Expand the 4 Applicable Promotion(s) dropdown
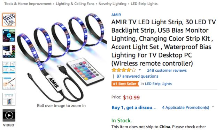This screenshot has width=223, height=130. point(188,107)
